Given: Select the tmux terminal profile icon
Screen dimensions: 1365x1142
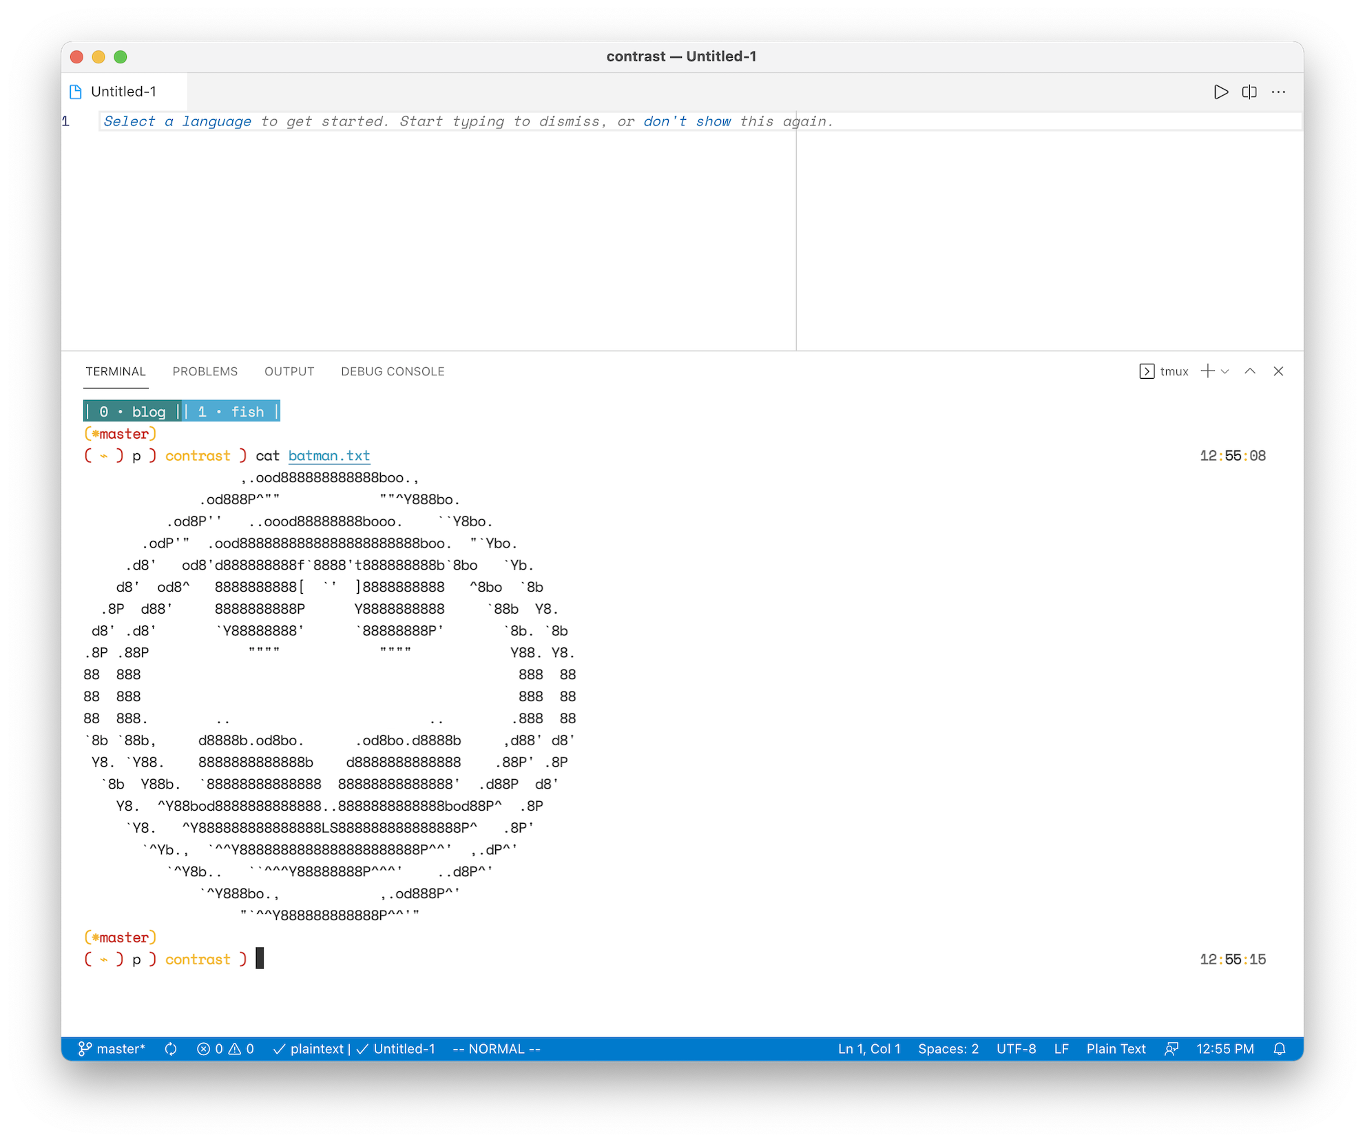Looking at the screenshot, I should coord(1147,371).
